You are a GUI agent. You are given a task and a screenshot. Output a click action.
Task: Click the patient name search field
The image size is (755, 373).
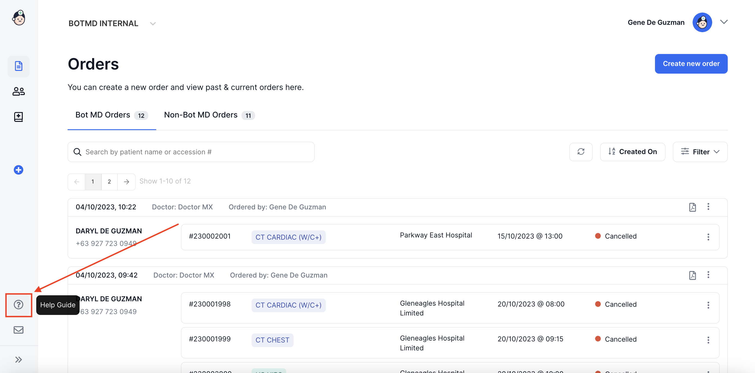coord(191,152)
